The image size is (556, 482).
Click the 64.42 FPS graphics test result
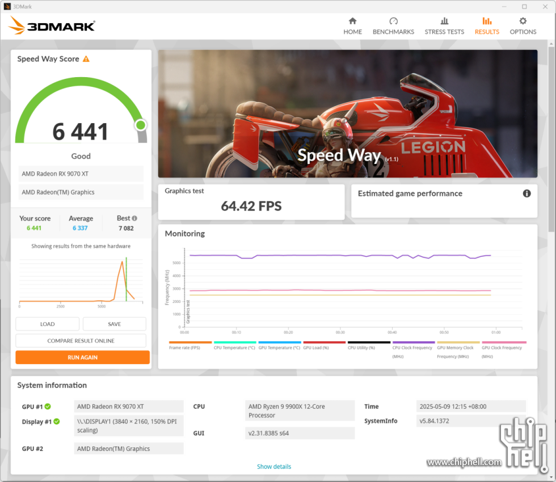tap(251, 206)
